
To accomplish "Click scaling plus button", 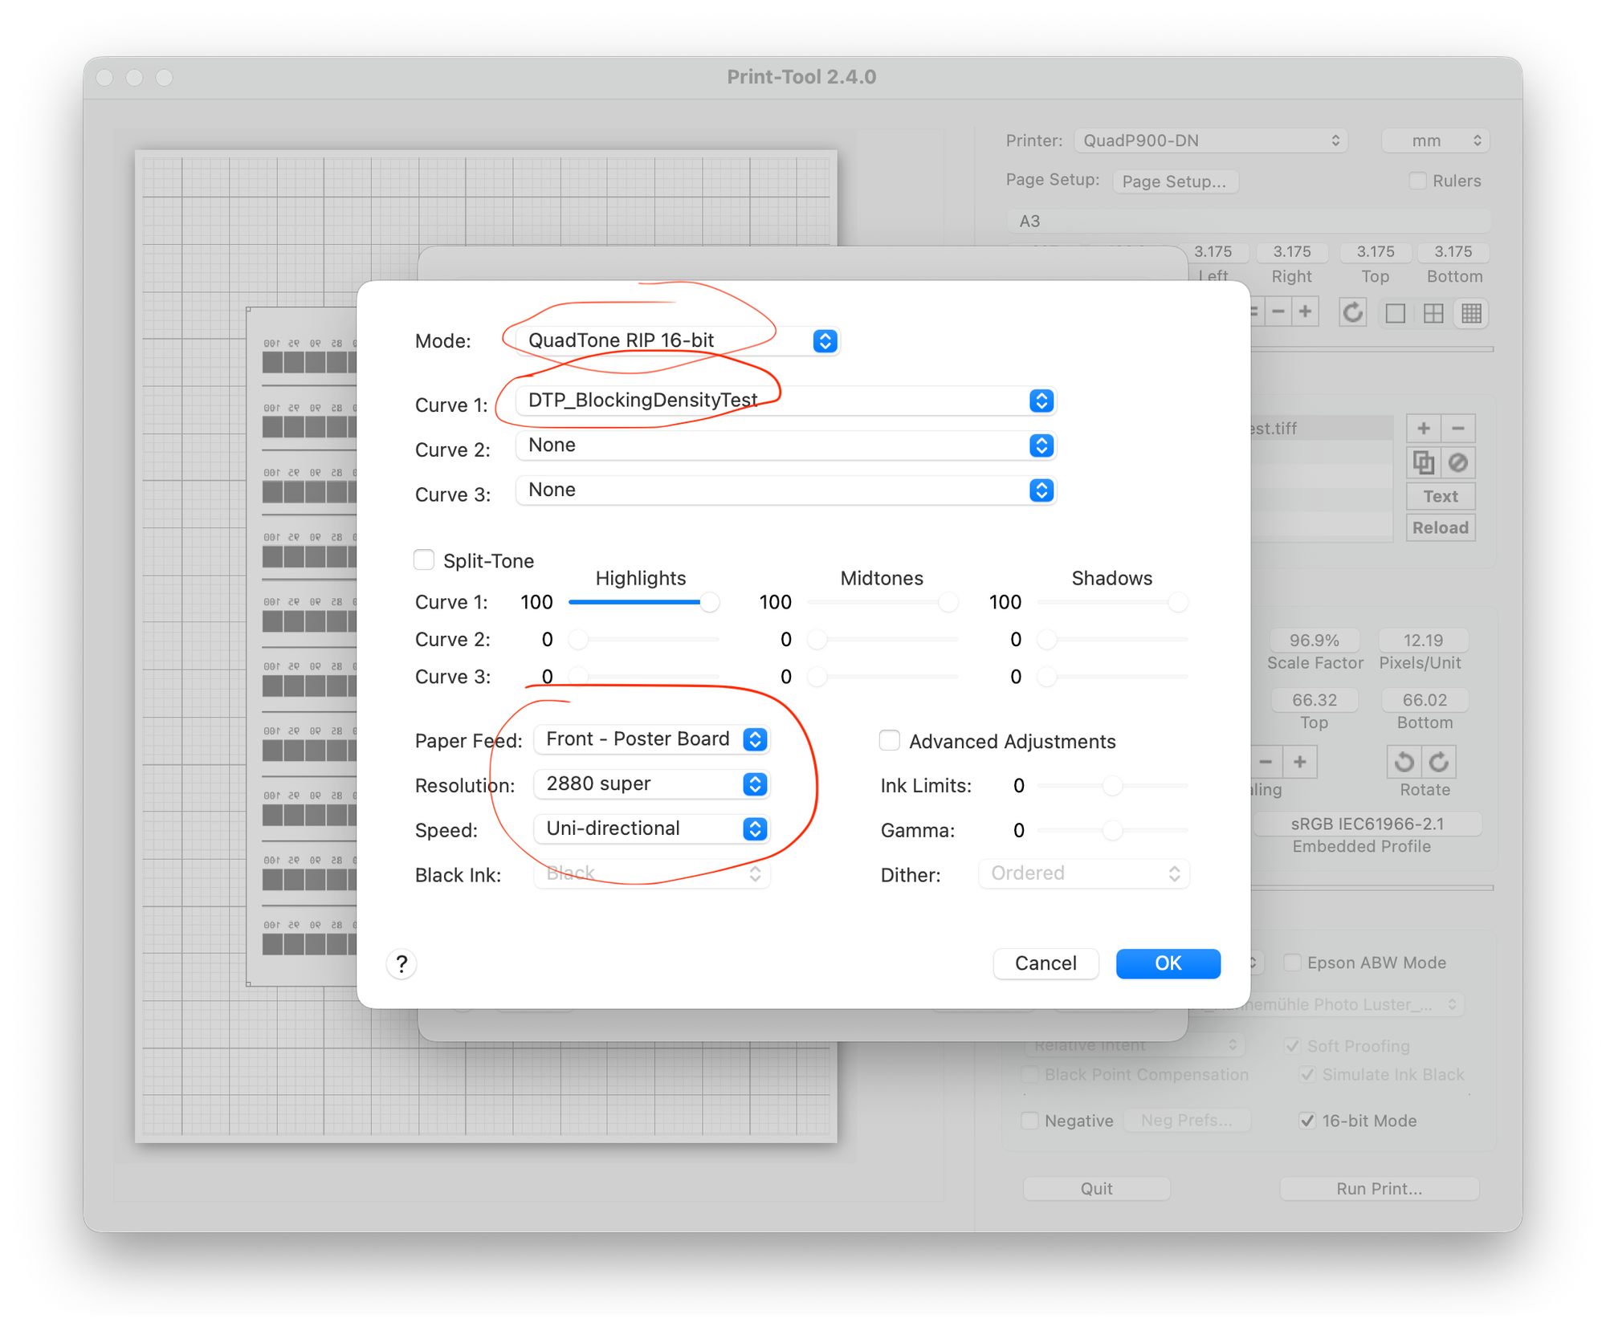I will [x=1300, y=761].
